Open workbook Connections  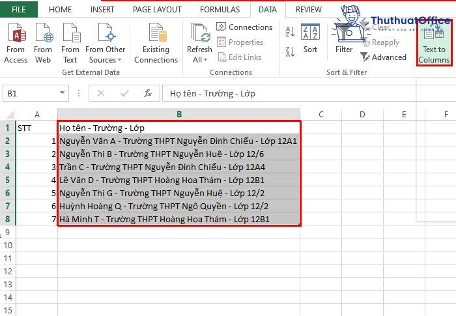[x=244, y=27]
